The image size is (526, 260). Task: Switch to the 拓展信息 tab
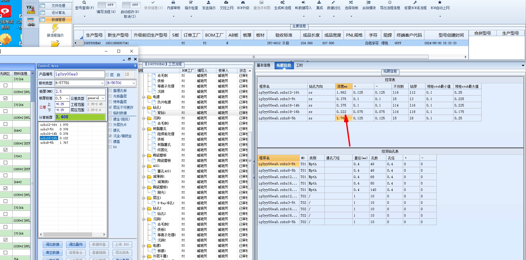click(x=284, y=65)
